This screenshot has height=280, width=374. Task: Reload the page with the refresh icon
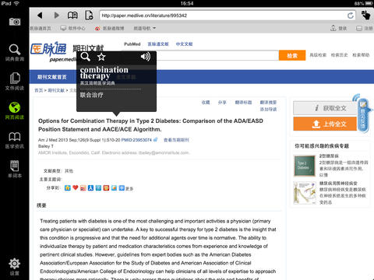pyautogui.click(x=351, y=16)
